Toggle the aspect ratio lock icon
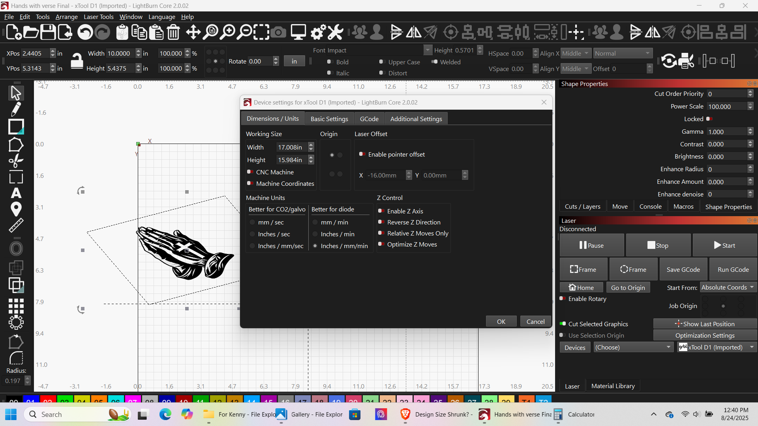The image size is (758, 426). click(77, 61)
